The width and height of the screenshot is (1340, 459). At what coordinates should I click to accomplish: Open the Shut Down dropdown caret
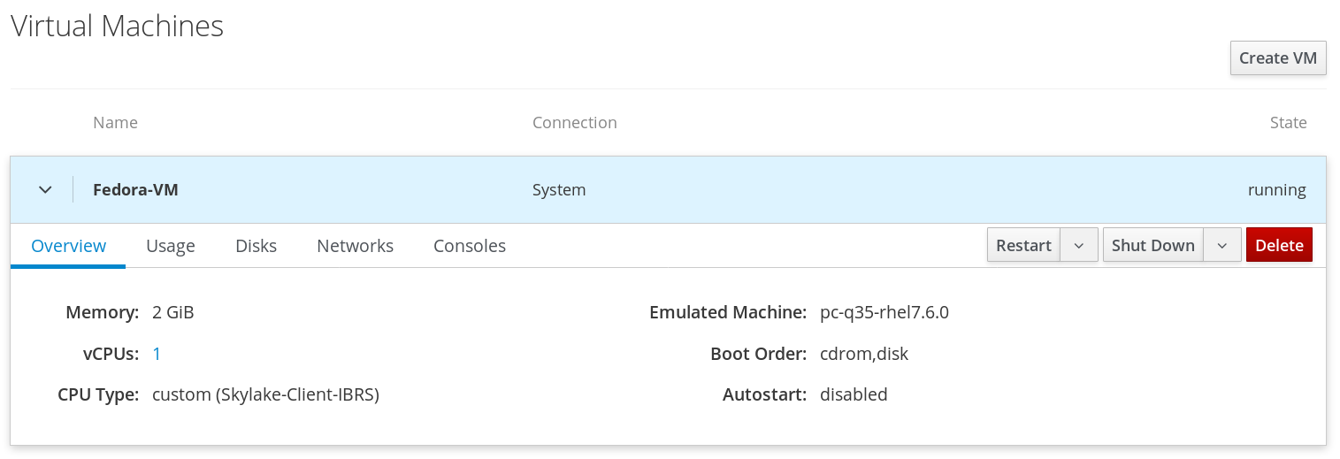point(1222,245)
